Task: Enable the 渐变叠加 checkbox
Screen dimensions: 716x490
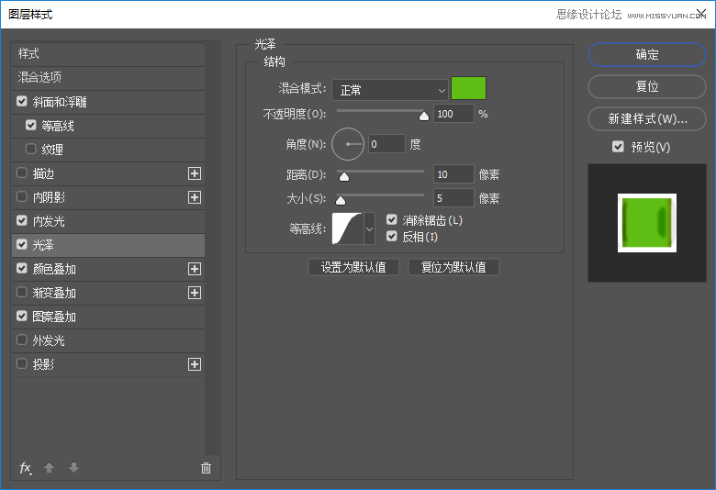Action: point(21,293)
